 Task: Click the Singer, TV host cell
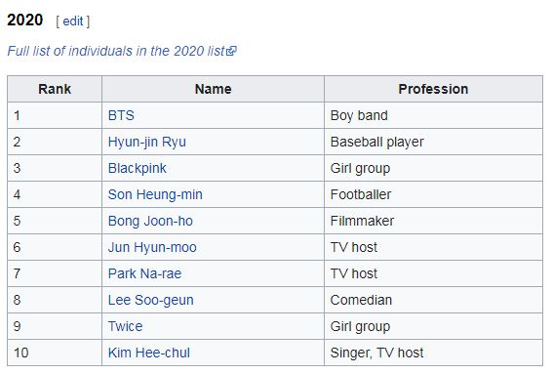(x=433, y=353)
